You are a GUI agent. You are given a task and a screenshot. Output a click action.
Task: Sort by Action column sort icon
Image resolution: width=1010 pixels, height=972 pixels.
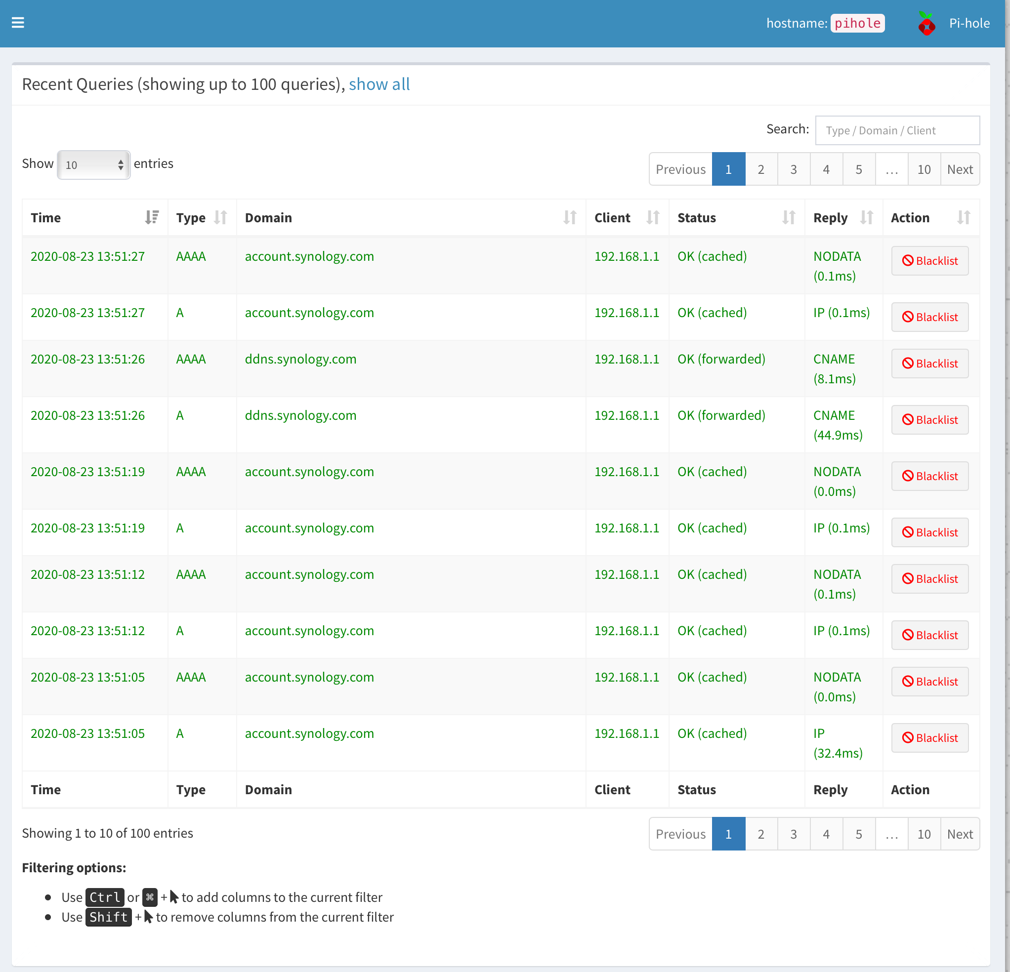coord(964,217)
